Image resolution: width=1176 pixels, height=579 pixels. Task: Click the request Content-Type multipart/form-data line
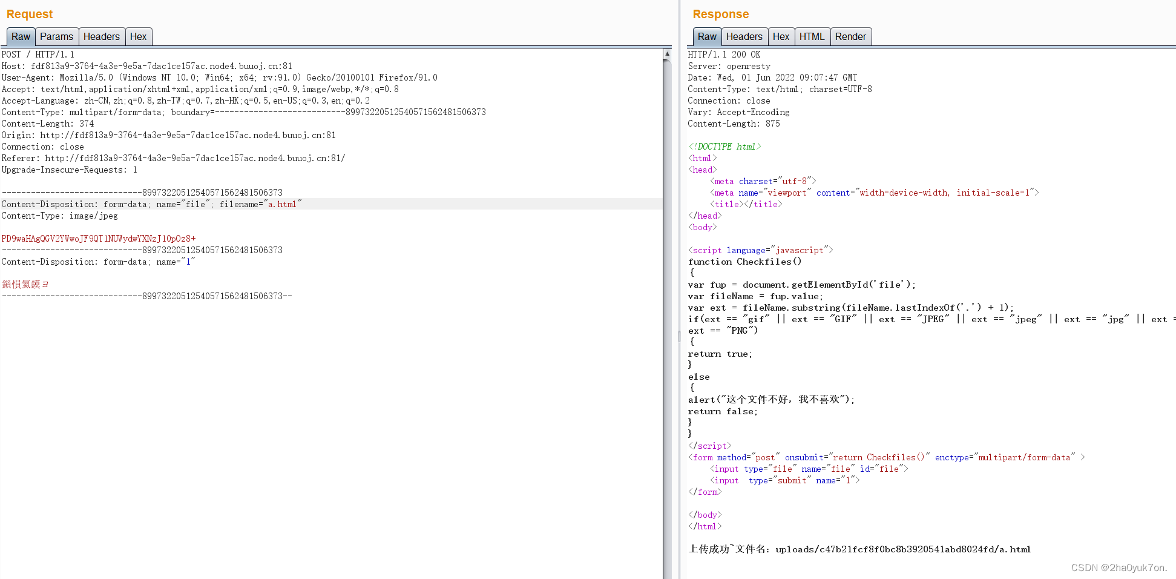point(243,112)
